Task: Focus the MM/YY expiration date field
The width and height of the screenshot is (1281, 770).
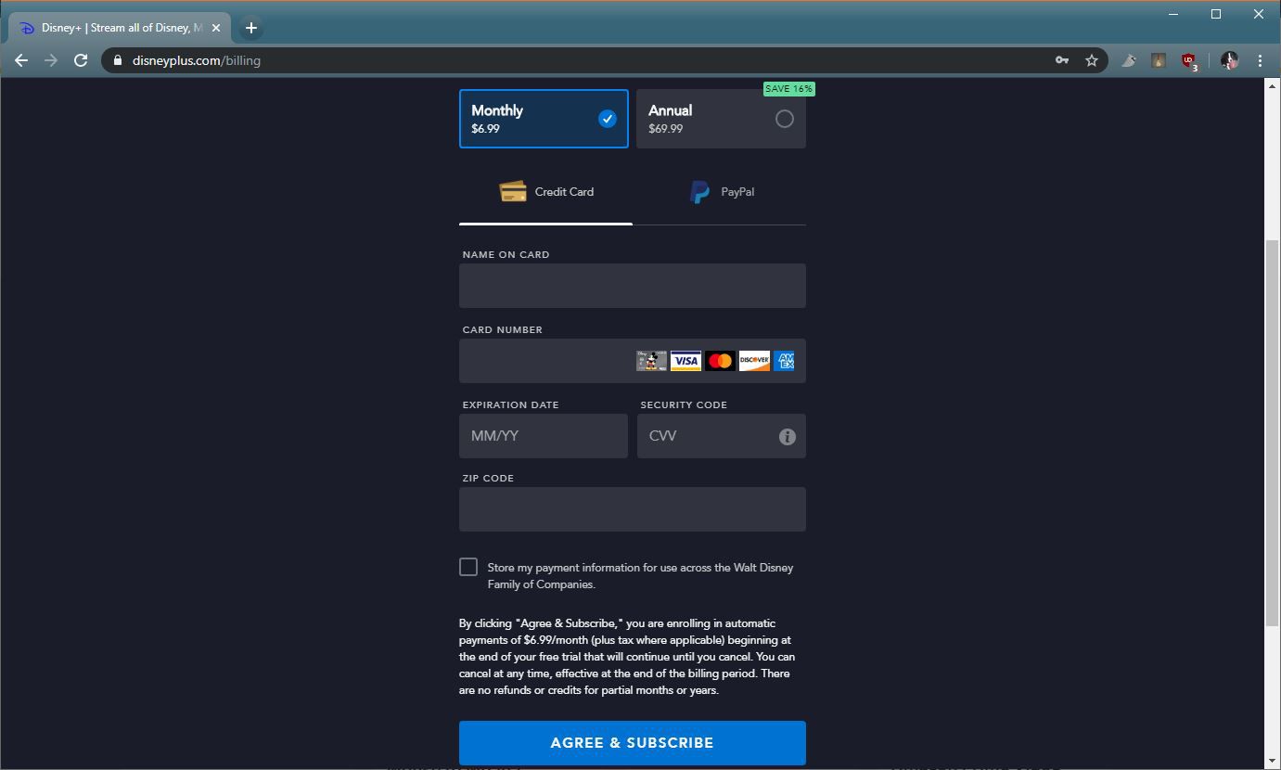Action: tap(544, 436)
